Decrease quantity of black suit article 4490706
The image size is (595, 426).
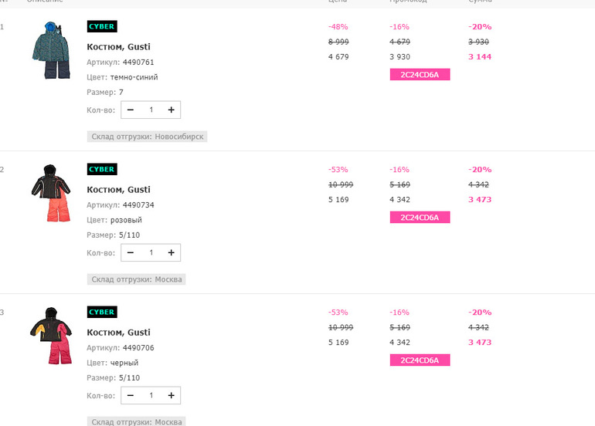point(130,395)
